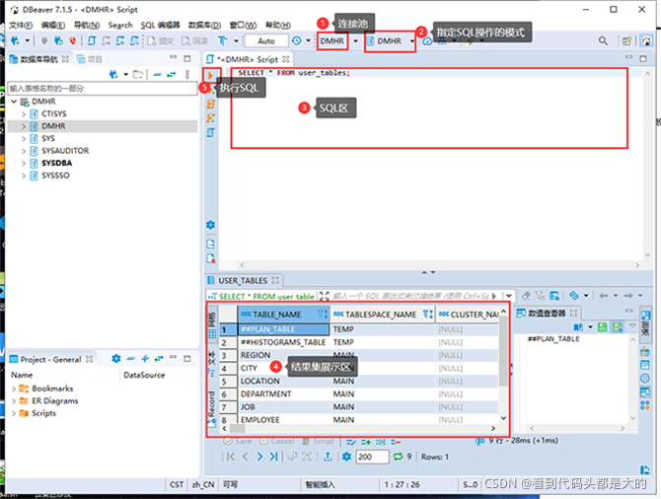Toggle the TABLE_NAME column sort filter icon
Image resolution: width=661 pixels, height=499 pixels.
click(323, 314)
